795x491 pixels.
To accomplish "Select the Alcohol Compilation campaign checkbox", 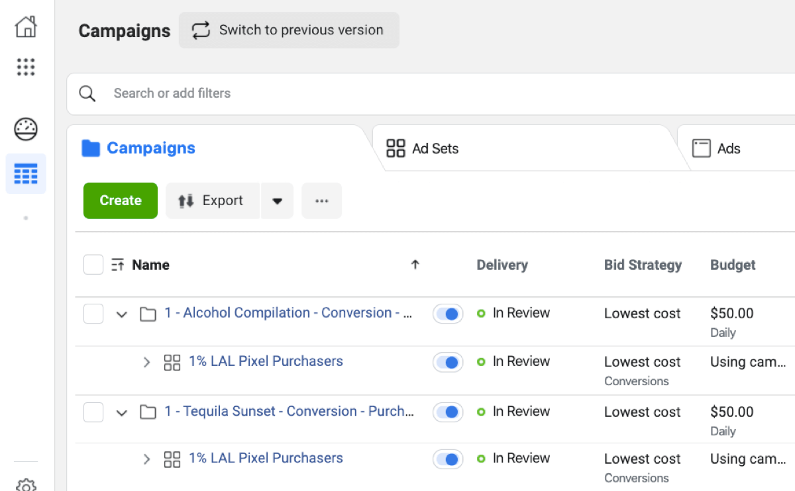I will tap(93, 314).
